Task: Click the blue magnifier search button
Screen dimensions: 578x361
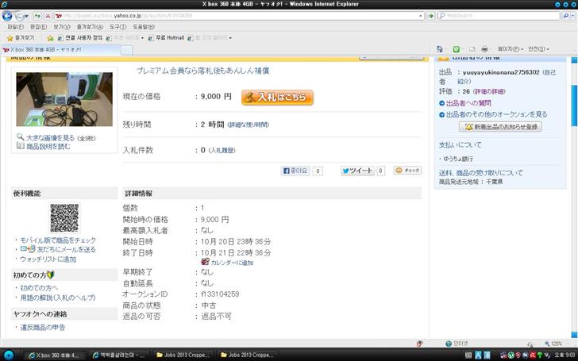Action: [x=565, y=16]
